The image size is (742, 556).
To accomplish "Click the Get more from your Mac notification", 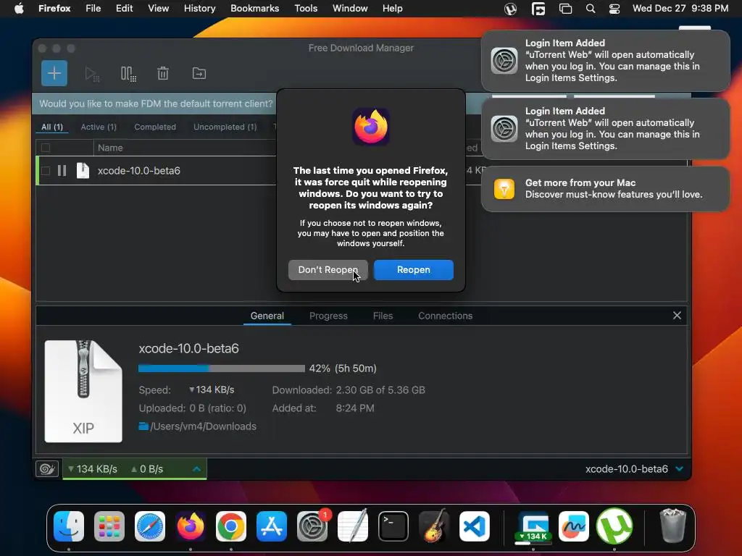I will 606,189.
